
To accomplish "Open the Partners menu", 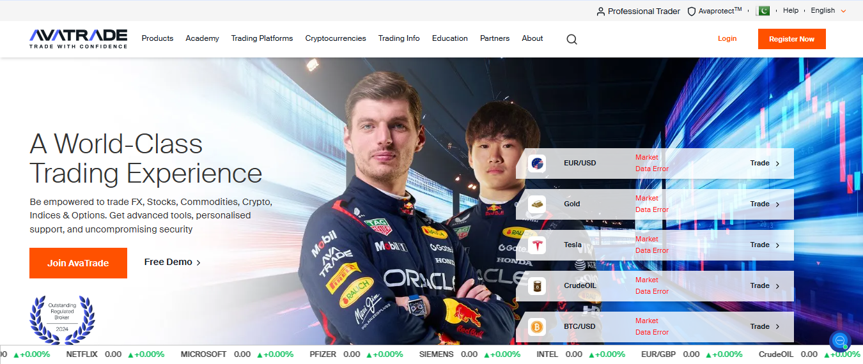I will 495,38.
